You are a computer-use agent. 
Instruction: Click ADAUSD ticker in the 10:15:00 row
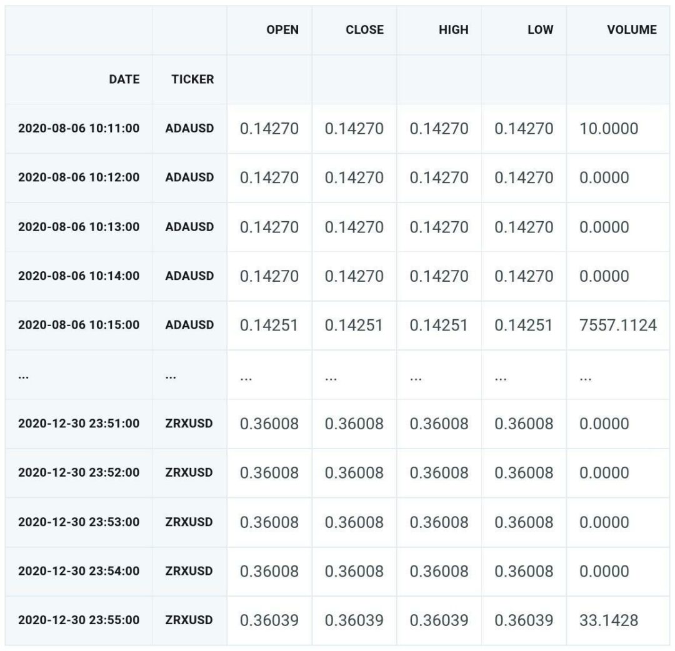(189, 325)
